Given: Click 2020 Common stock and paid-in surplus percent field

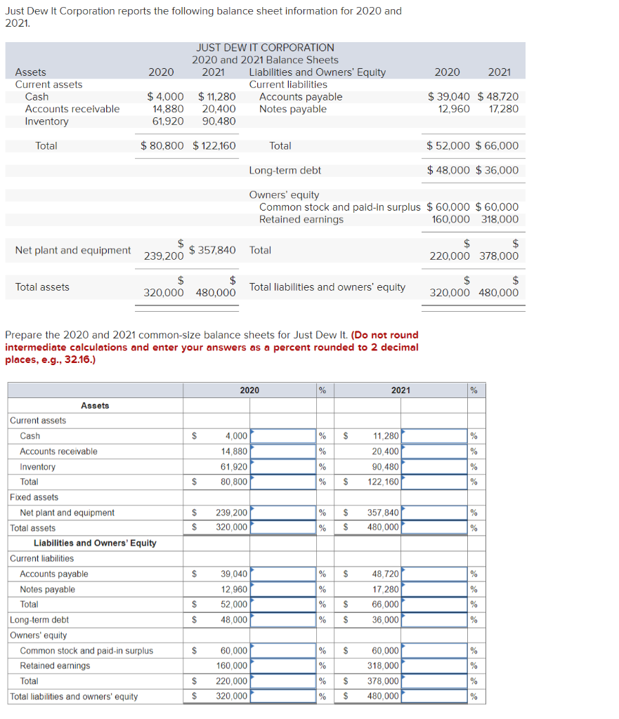Looking at the screenshot, I should tap(283, 651).
